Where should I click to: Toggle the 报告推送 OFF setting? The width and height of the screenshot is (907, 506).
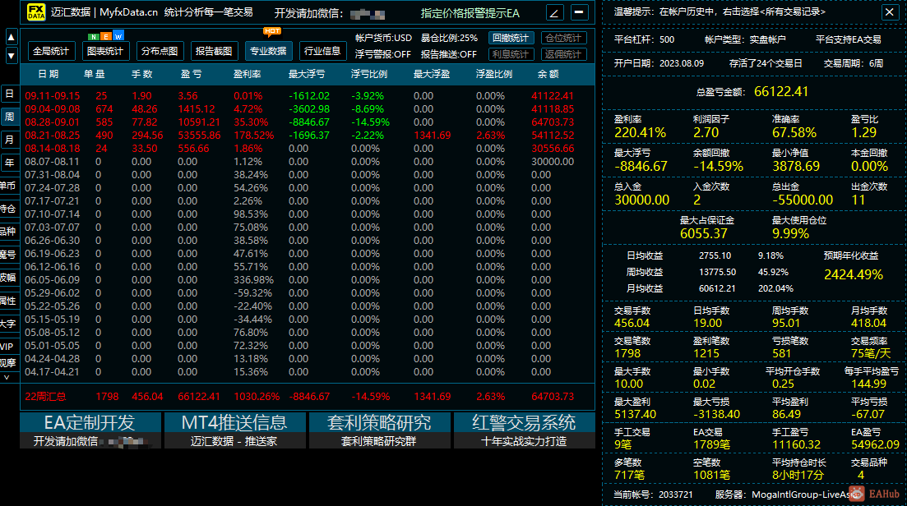click(449, 54)
